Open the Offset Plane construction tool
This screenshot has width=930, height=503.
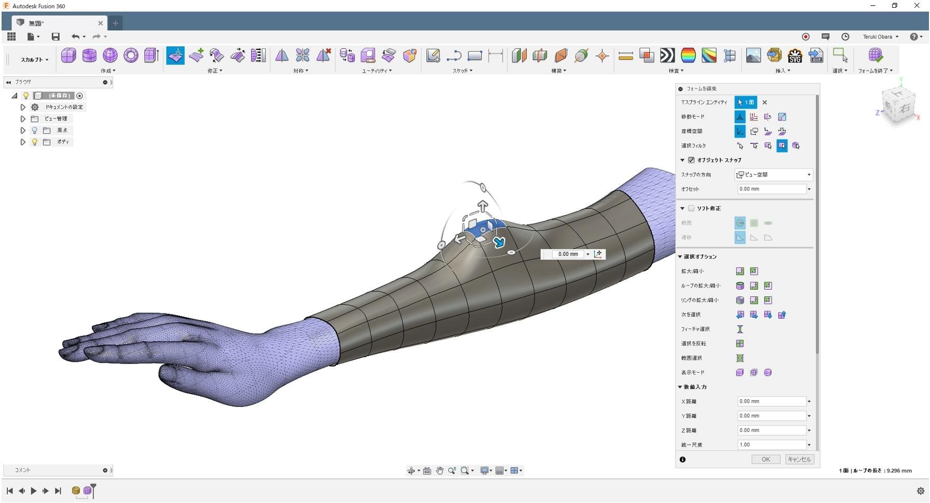[x=519, y=55]
